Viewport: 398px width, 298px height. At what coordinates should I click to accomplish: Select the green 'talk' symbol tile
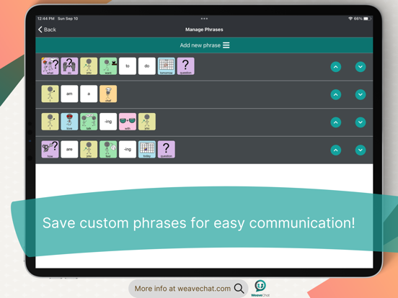click(x=89, y=122)
